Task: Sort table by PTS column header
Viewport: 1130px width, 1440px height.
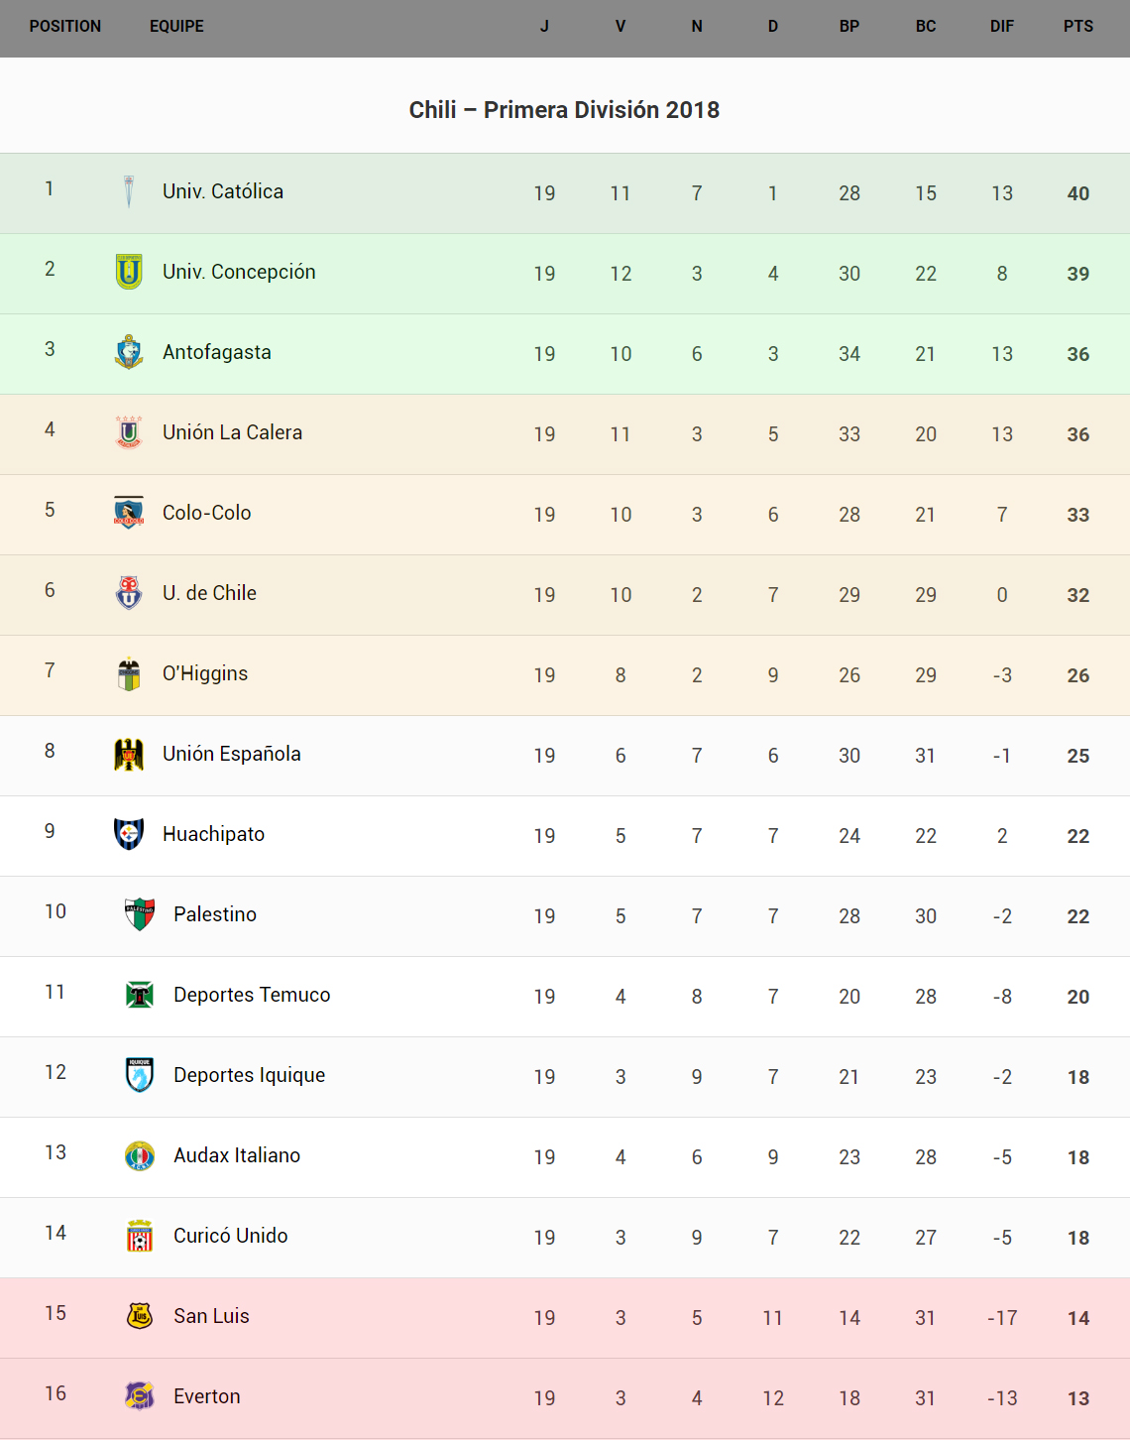Action: (1078, 27)
